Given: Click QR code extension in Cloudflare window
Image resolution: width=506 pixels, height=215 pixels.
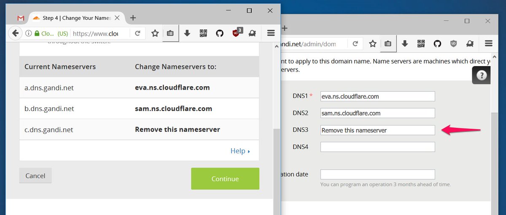Looking at the screenshot, I should [x=203, y=33].
